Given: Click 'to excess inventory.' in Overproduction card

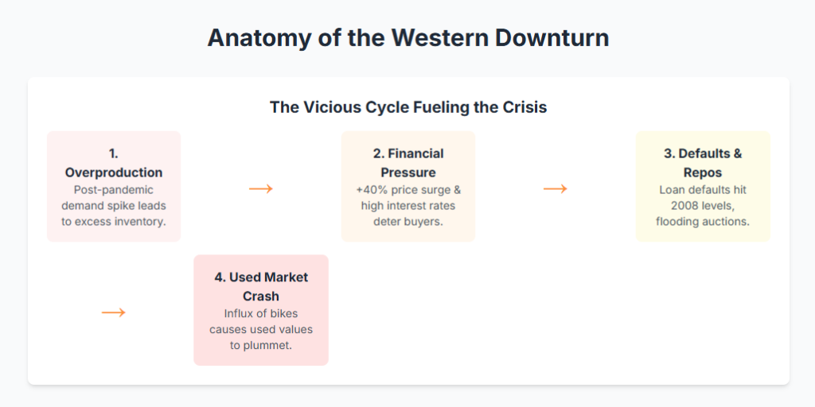Looking at the screenshot, I should pyautogui.click(x=114, y=221).
